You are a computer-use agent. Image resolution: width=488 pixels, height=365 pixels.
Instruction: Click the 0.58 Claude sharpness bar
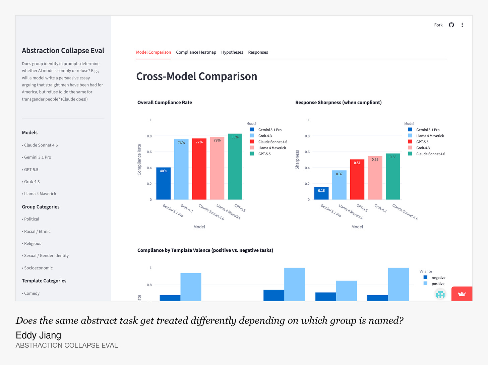pos(393,177)
